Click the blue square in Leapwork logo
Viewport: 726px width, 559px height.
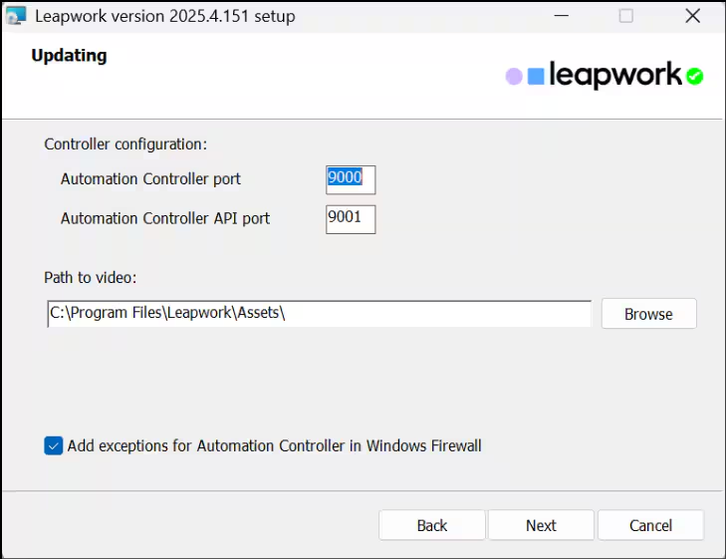coord(536,76)
